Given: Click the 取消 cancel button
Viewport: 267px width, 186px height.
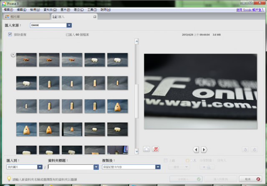Looking at the screenshot, I should 250,179.
